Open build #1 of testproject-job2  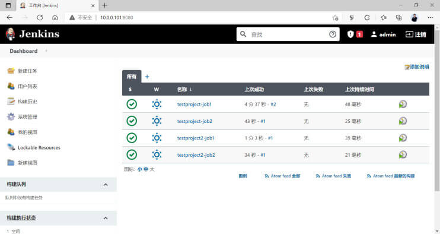coord(263,121)
